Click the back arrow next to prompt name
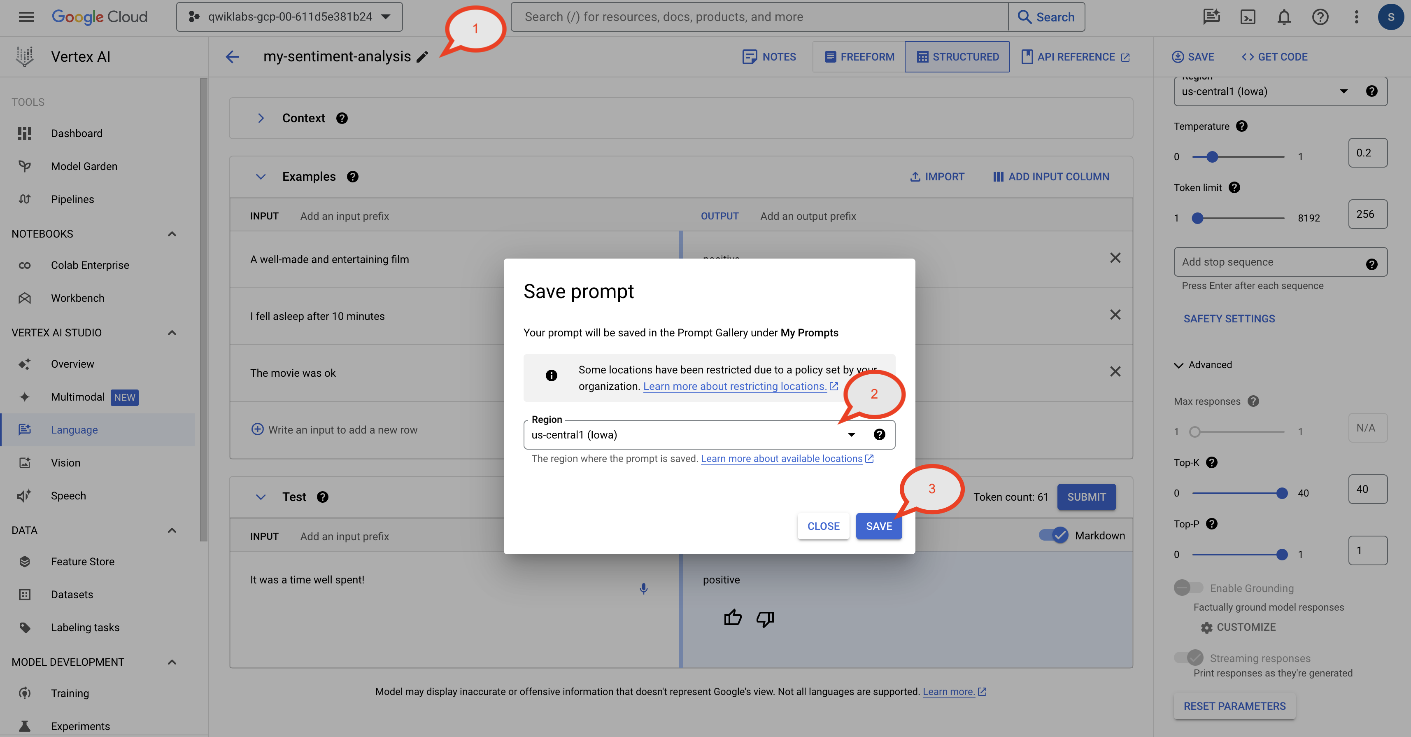1411x737 pixels. 232,57
